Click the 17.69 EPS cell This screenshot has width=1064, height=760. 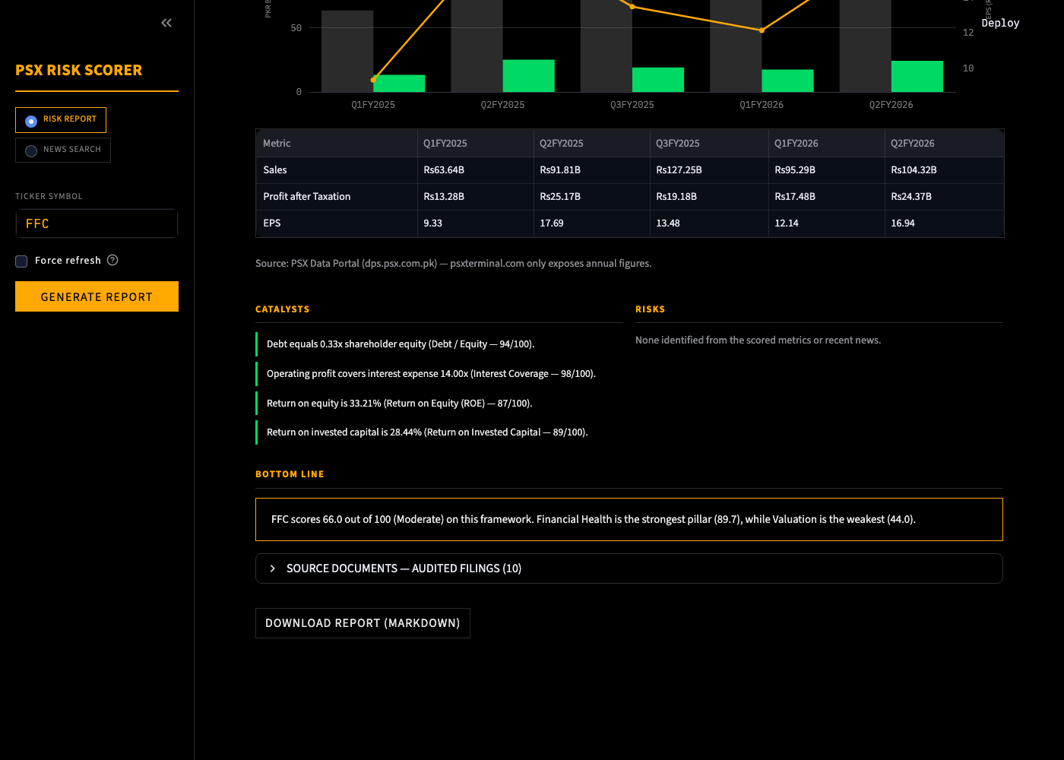coord(591,223)
